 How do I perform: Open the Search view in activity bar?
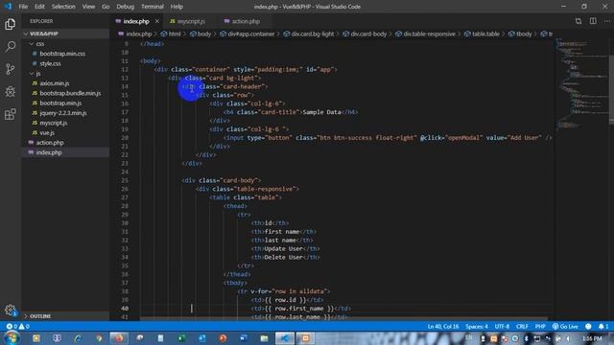11,47
